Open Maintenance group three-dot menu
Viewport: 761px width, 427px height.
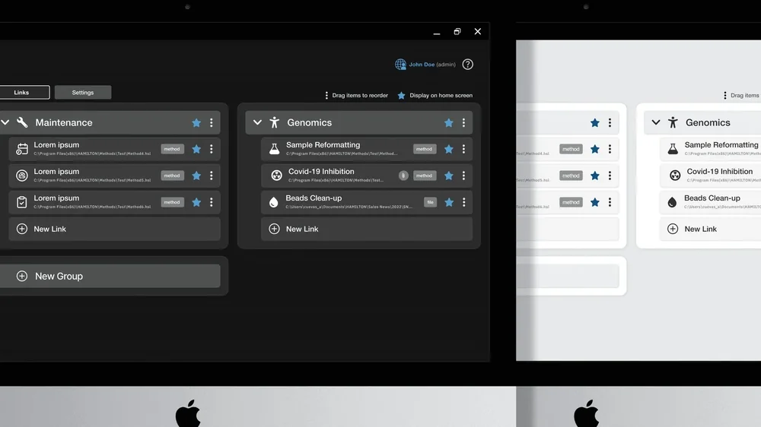[211, 122]
